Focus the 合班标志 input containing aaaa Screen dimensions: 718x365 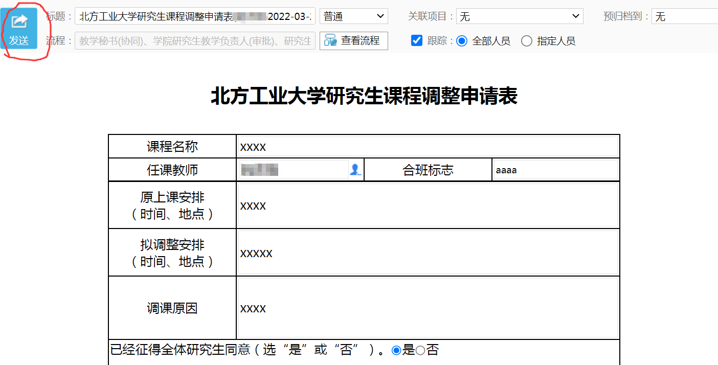[555, 170]
